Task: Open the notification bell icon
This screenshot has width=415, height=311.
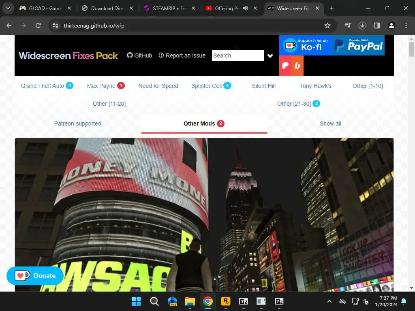Action: tap(404, 301)
